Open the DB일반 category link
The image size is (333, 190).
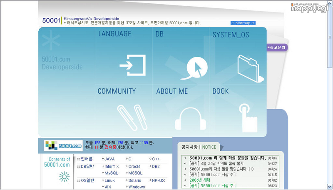pyautogui.click(x=87, y=166)
